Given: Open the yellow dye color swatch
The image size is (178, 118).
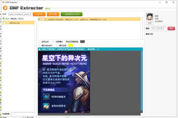Looking at the screenshot, I should 70,45.
